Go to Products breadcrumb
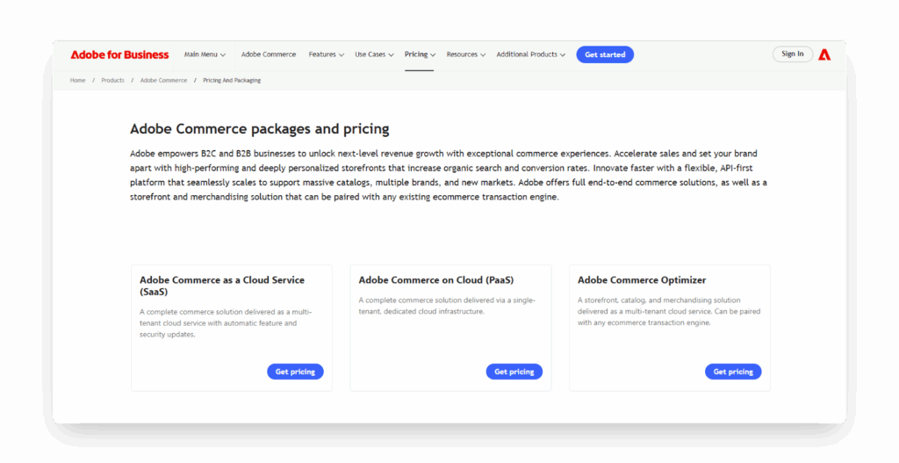 112,80
